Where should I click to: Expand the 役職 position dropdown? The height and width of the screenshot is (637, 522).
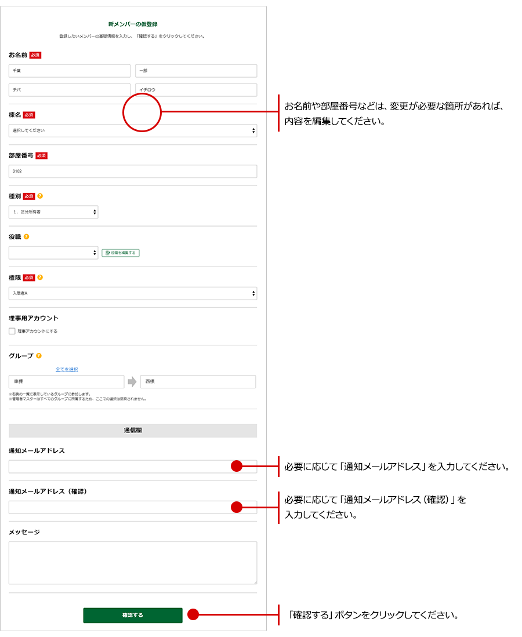click(x=53, y=253)
